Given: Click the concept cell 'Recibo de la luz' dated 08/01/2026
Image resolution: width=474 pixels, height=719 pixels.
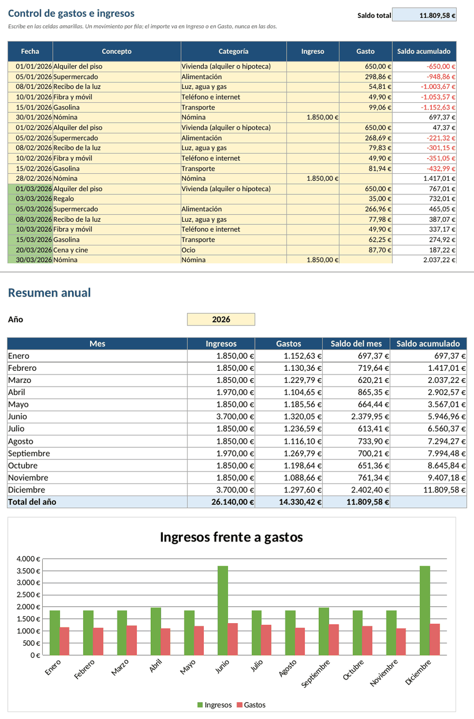Looking at the screenshot, I should (x=117, y=87).
